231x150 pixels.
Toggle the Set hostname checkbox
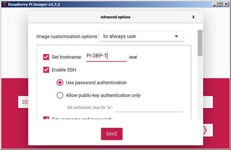point(46,57)
